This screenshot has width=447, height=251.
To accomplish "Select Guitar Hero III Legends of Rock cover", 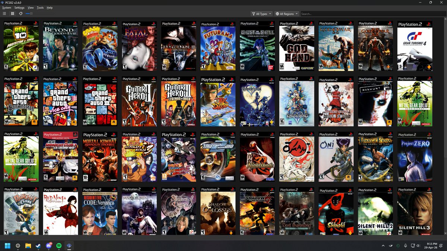I will [178, 102].
